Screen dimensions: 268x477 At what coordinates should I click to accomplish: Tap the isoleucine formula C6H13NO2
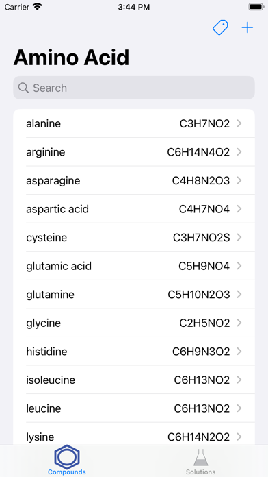pos(202,380)
